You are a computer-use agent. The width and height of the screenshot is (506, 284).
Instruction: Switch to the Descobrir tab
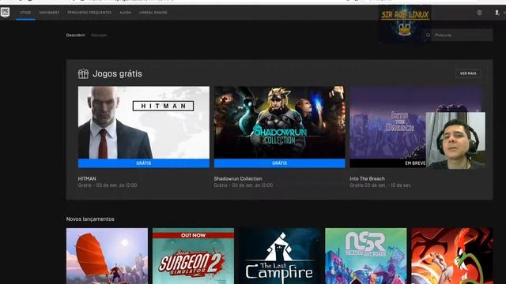(x=76, y=35)
